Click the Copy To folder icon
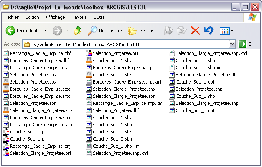Screen dimensions: 262x167 [182, 31]
